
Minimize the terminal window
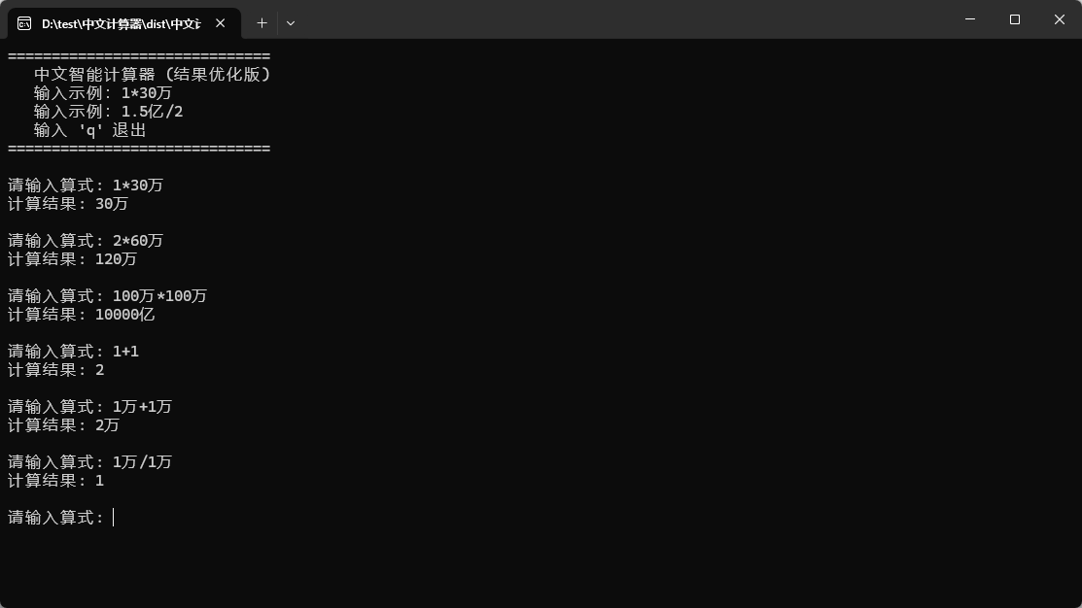point(969,19)
